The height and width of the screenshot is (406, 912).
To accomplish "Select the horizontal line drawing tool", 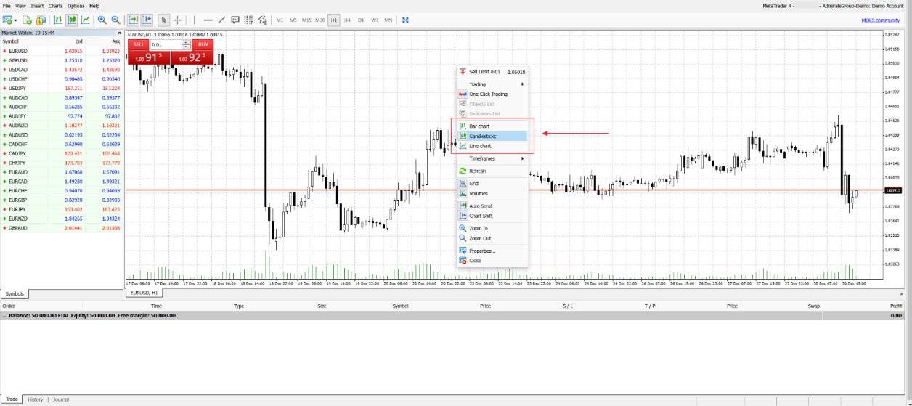I will coord(208,20).
